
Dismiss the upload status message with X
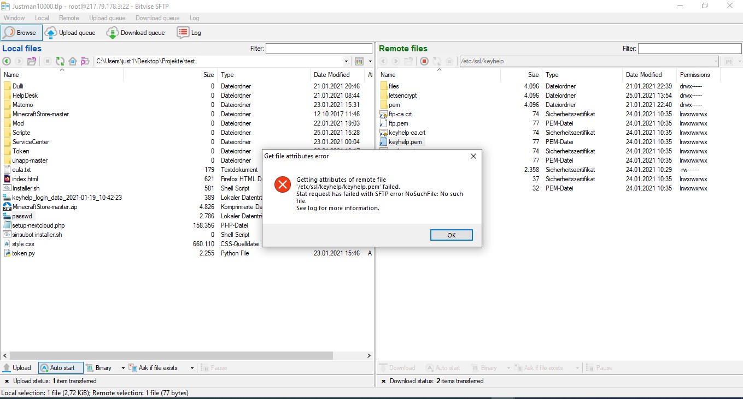click(7, 381)
